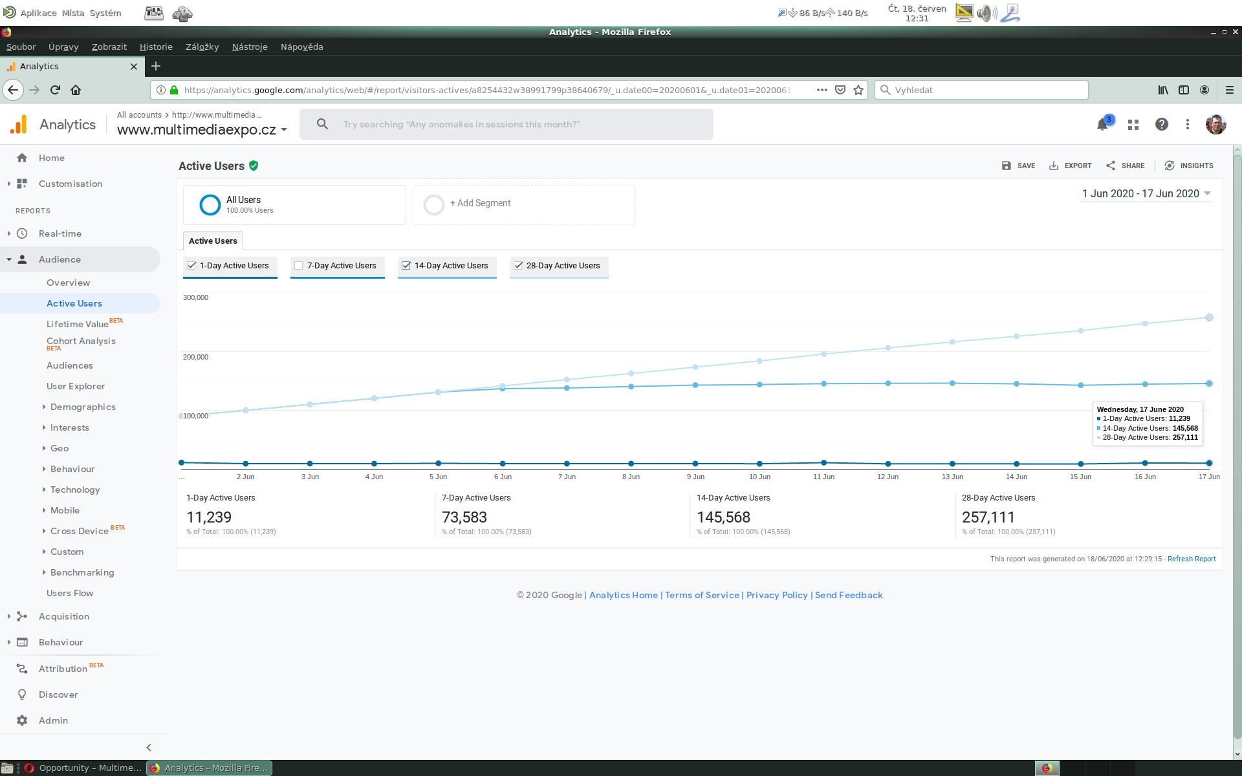
Task: Click the Add Segment button
Action: (480, 203)
